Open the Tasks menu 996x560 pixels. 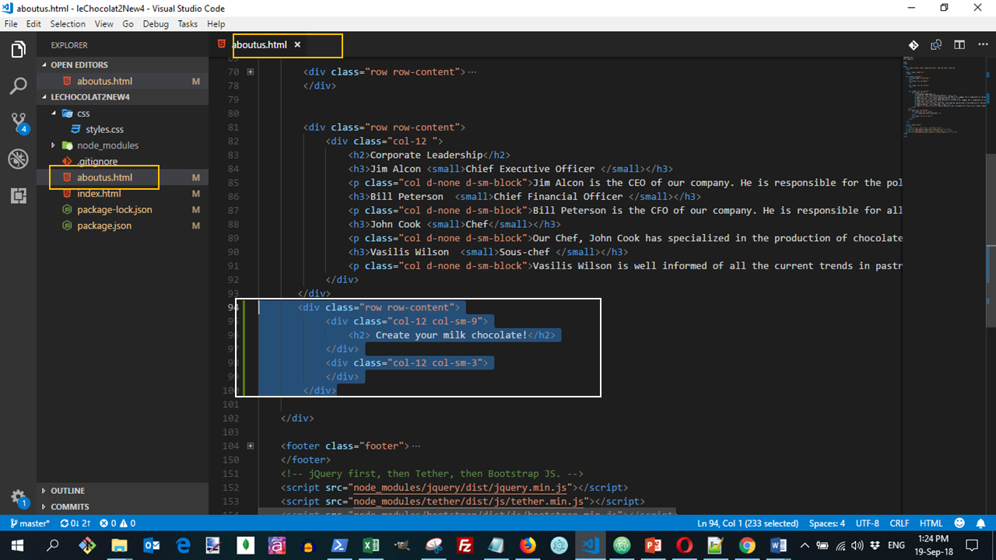(188, 24)
